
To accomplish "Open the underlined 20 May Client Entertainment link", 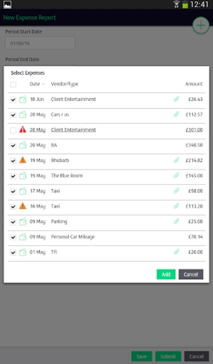I will (x=73, y=130).
